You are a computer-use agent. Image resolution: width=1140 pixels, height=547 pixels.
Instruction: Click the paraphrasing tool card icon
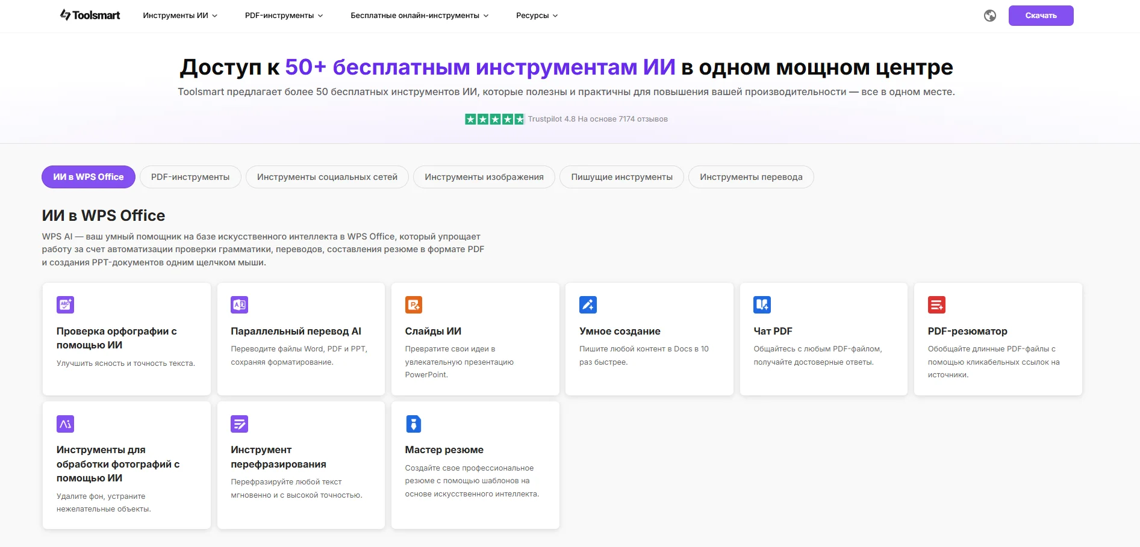239,424
